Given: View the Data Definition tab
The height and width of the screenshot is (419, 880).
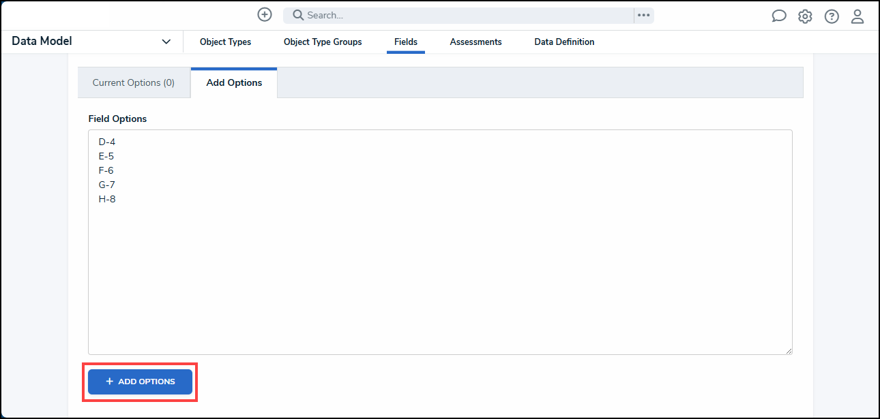Looking at the screenshot, I should point(564,42).
